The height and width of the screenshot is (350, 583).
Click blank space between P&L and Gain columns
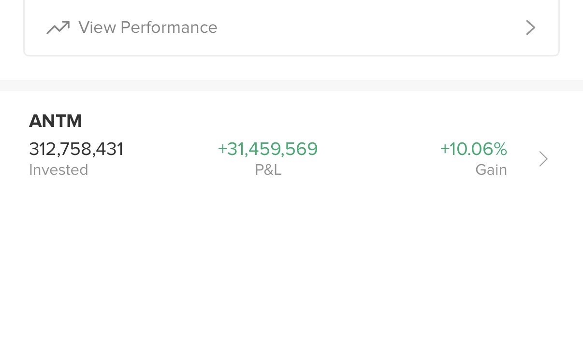pos(377,159)
